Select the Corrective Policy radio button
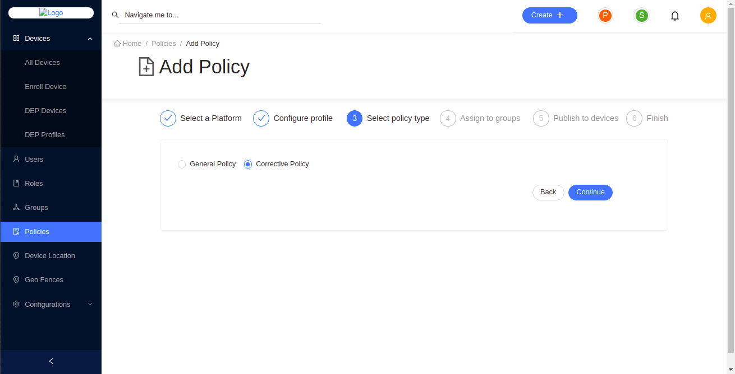The image size is (735, 374). coord(248,164)
